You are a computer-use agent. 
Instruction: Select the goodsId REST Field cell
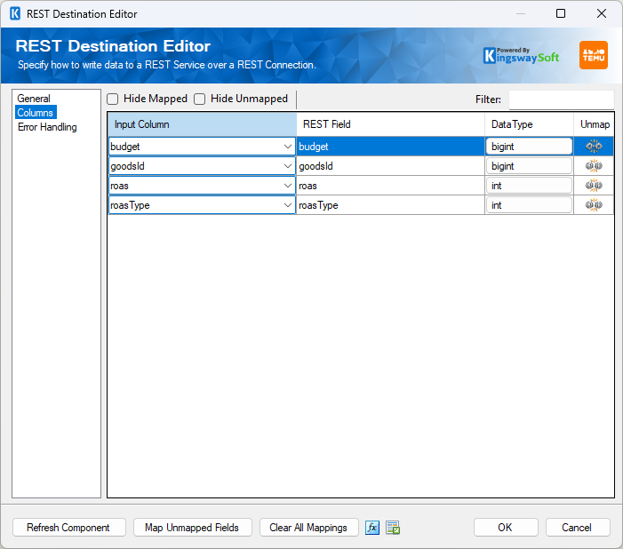390,165
